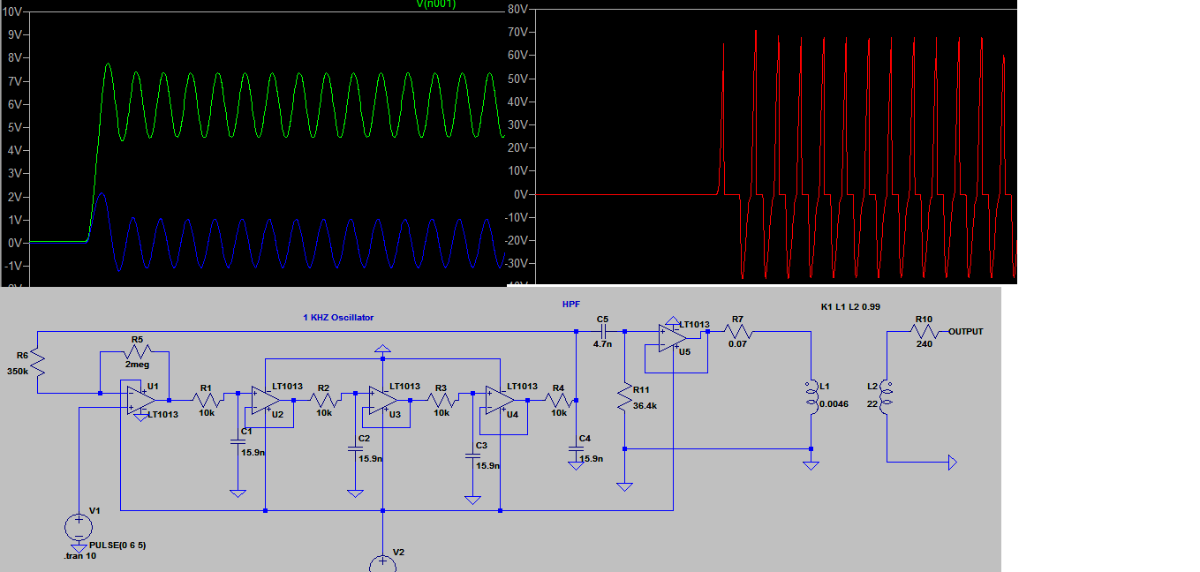Click the '0.0046' value of L1
The width and height of the screenshot is (1200, 572).
point(833,403)
